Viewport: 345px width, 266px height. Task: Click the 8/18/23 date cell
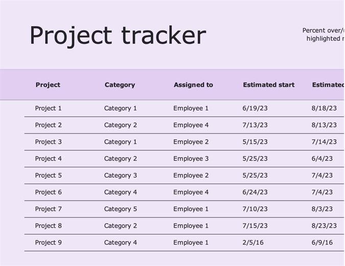pyautogui.click(x=324, y=108)
